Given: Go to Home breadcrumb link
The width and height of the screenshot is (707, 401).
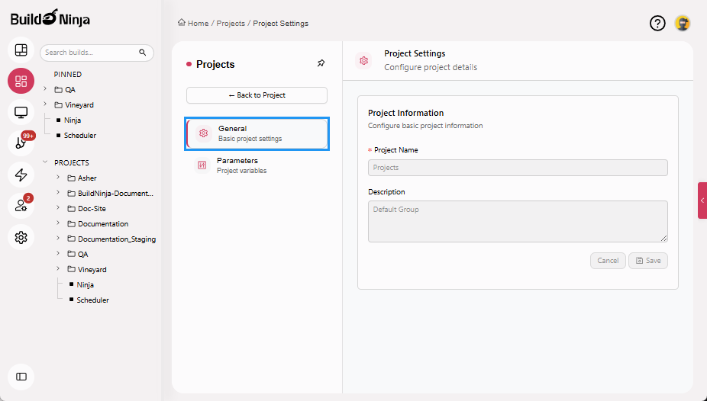Looking at the screenshot, I should 198,24.
